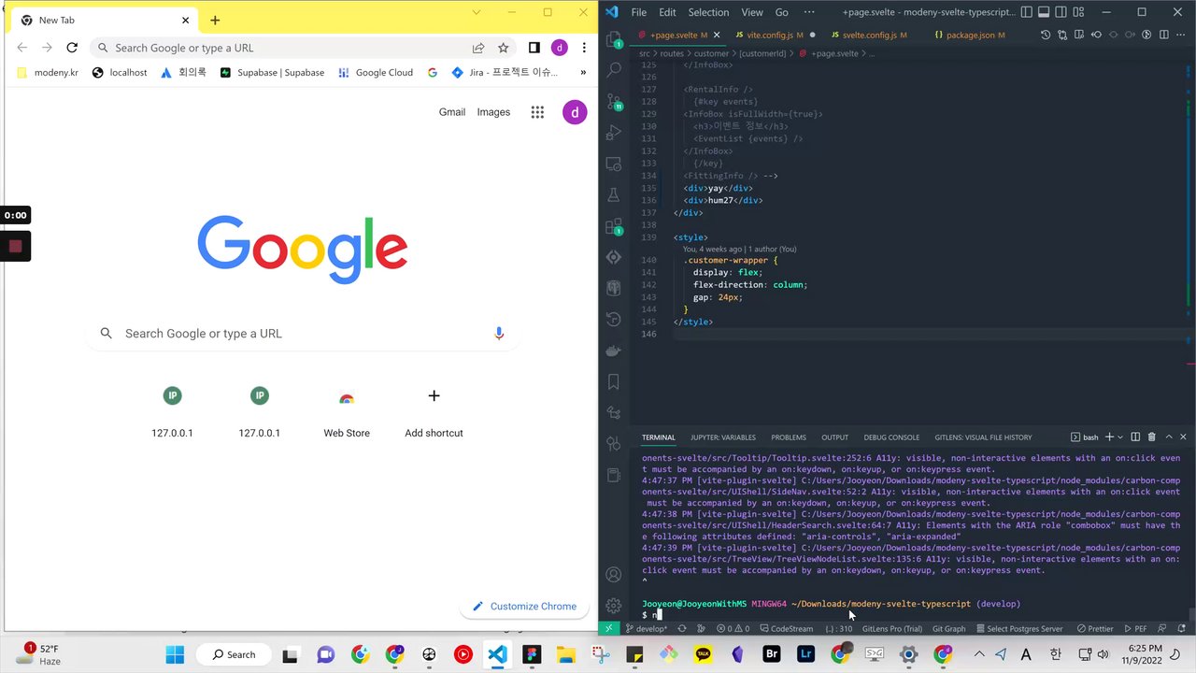Open the View menu in VS Code
1196x673 pixels.
pos(752,12)
